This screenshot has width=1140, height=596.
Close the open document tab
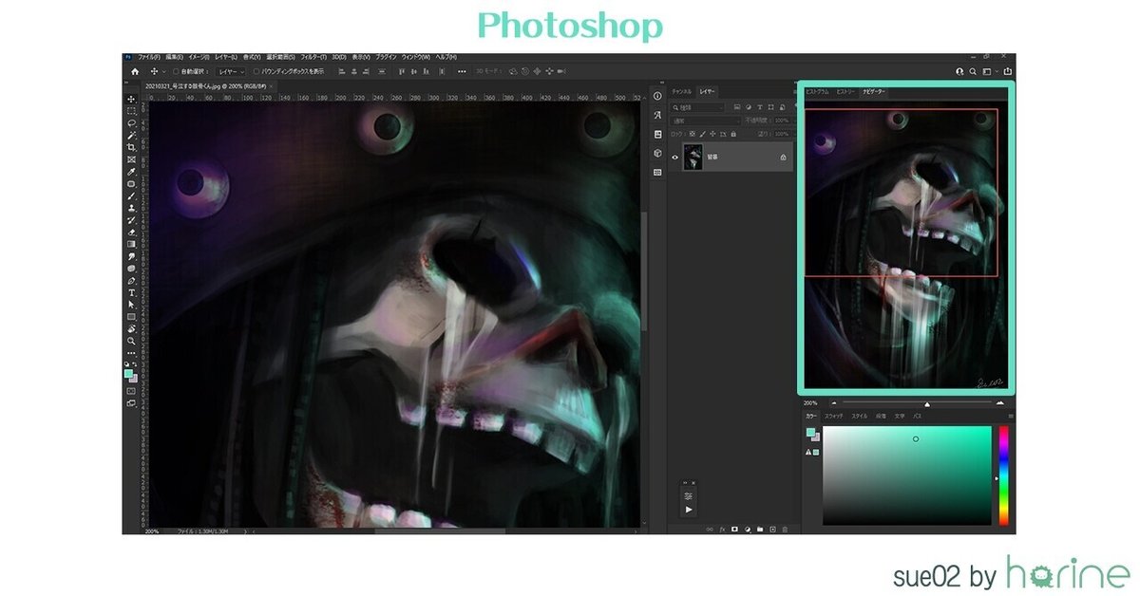point(271,85)
